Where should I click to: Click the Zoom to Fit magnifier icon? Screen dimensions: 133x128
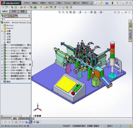60,12
